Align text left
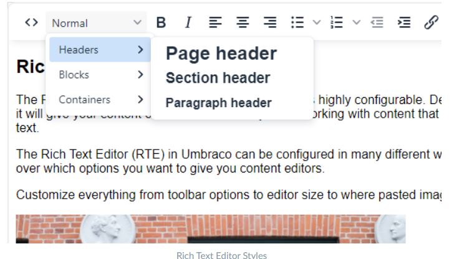Image resolution: width=459 pixels, height=259 pixels. coord(215,22)
